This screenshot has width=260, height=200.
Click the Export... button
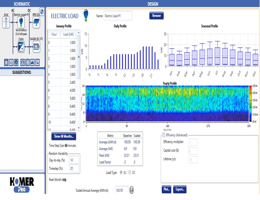(x=180, y=189)
